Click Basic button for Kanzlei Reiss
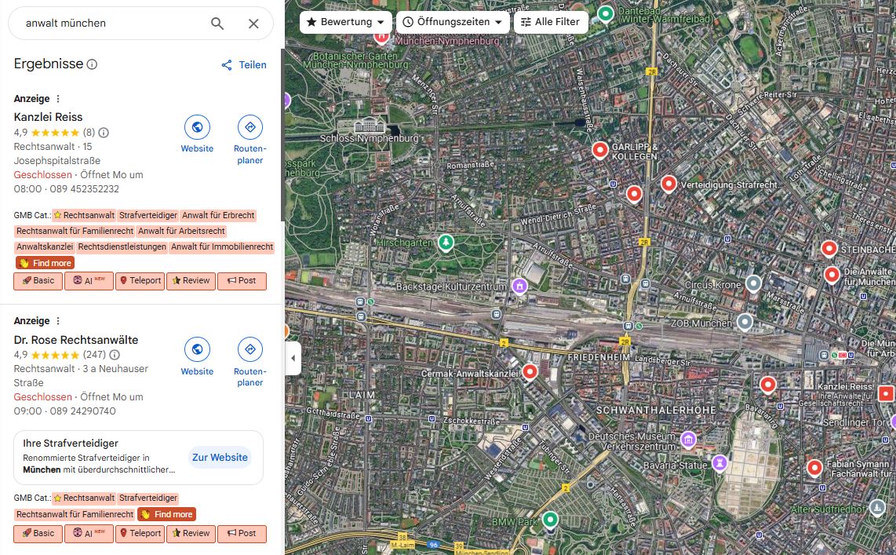 (x=38, y=281)
